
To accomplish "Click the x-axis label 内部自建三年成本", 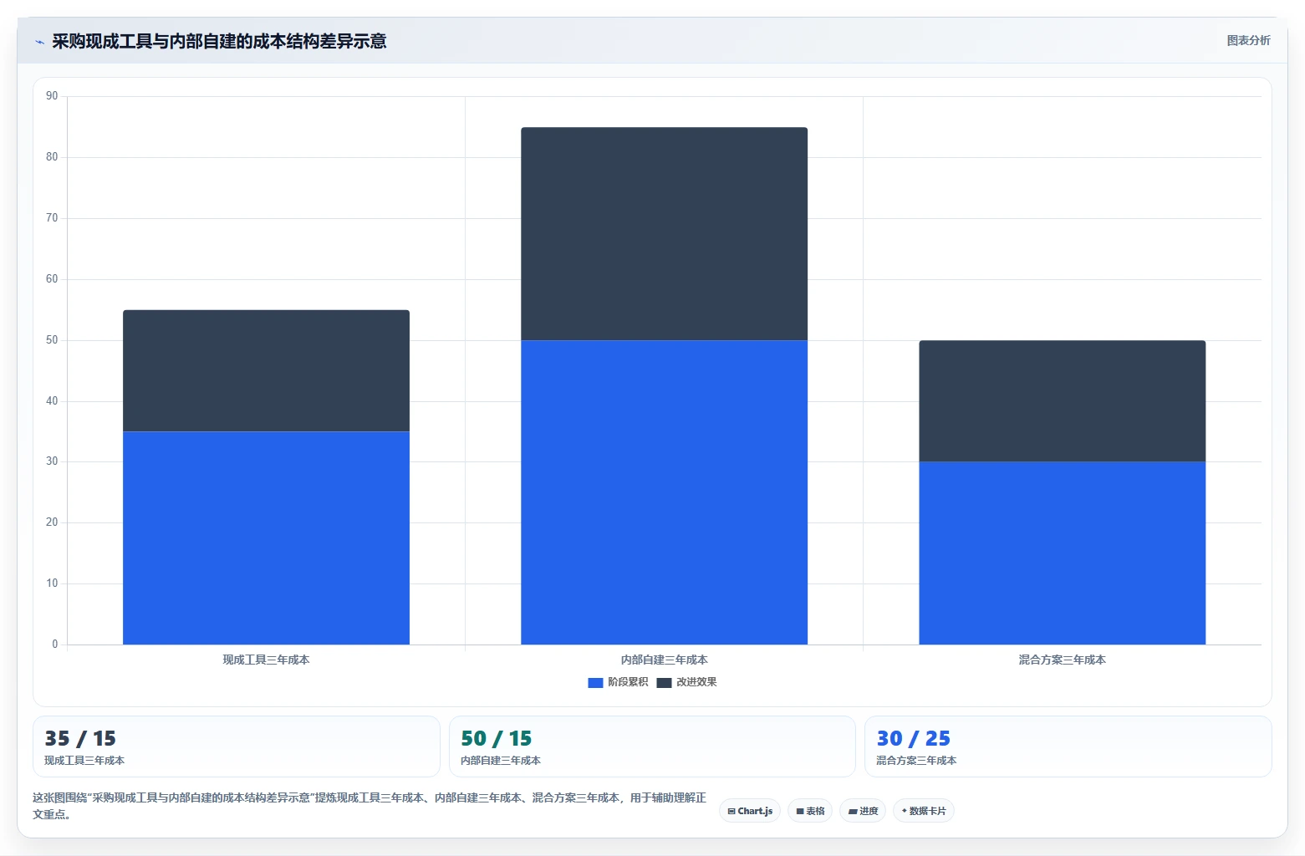I will 664,660.
